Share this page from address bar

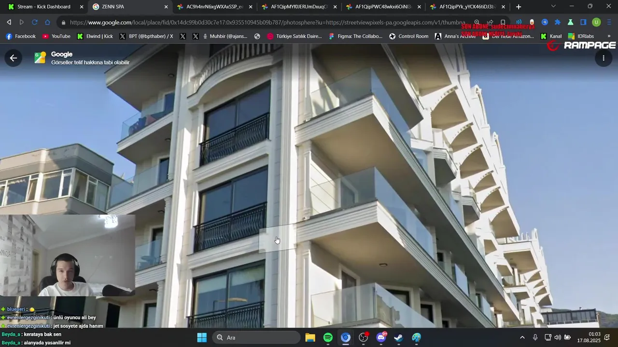(x=490, y=22)
